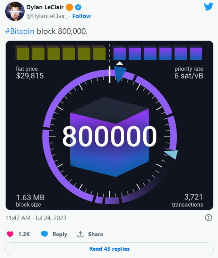Click the @DylanLeClair_ handle
Viewport: 218px width, 258px height.
[47, 16]
